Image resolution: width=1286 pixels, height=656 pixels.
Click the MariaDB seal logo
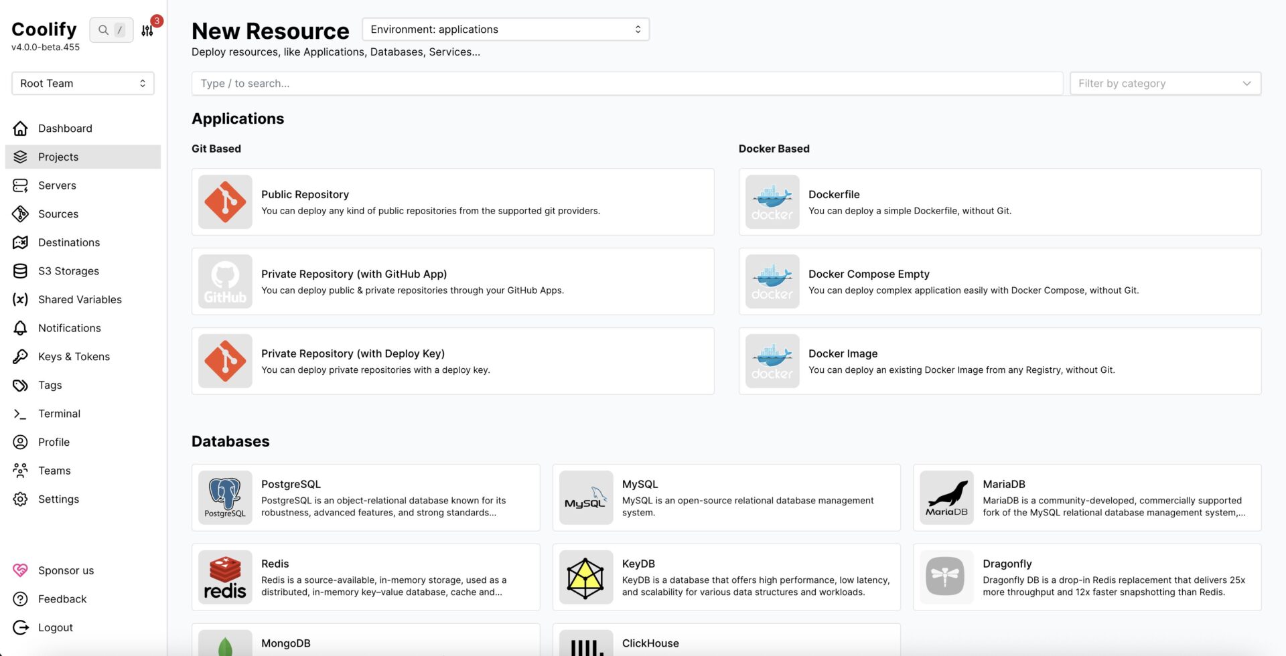pyautogui.click(x=946, y=497)
